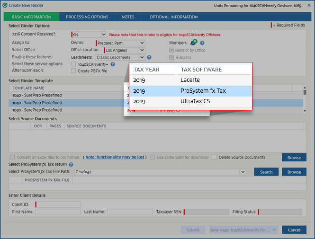
Task: Switch to the Processing Options tab
Action: [x=87, y=17]
